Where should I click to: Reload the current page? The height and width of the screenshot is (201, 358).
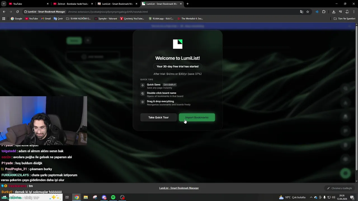click(x=17, y=12)
